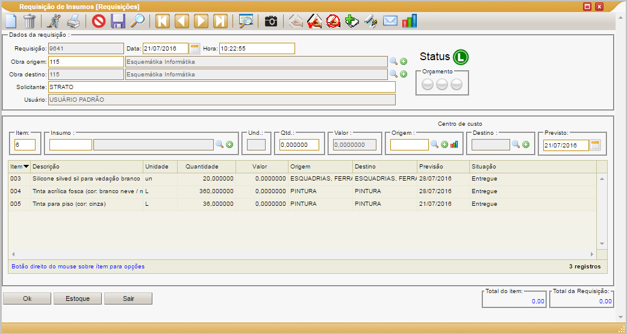627x334 pixels.
Task: Search for Obra destino with magnifier
Action: pos(393,74)
